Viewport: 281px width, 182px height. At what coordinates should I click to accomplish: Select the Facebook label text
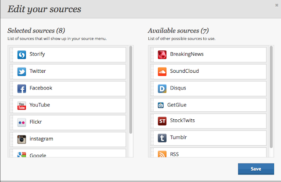coord(41,88)
